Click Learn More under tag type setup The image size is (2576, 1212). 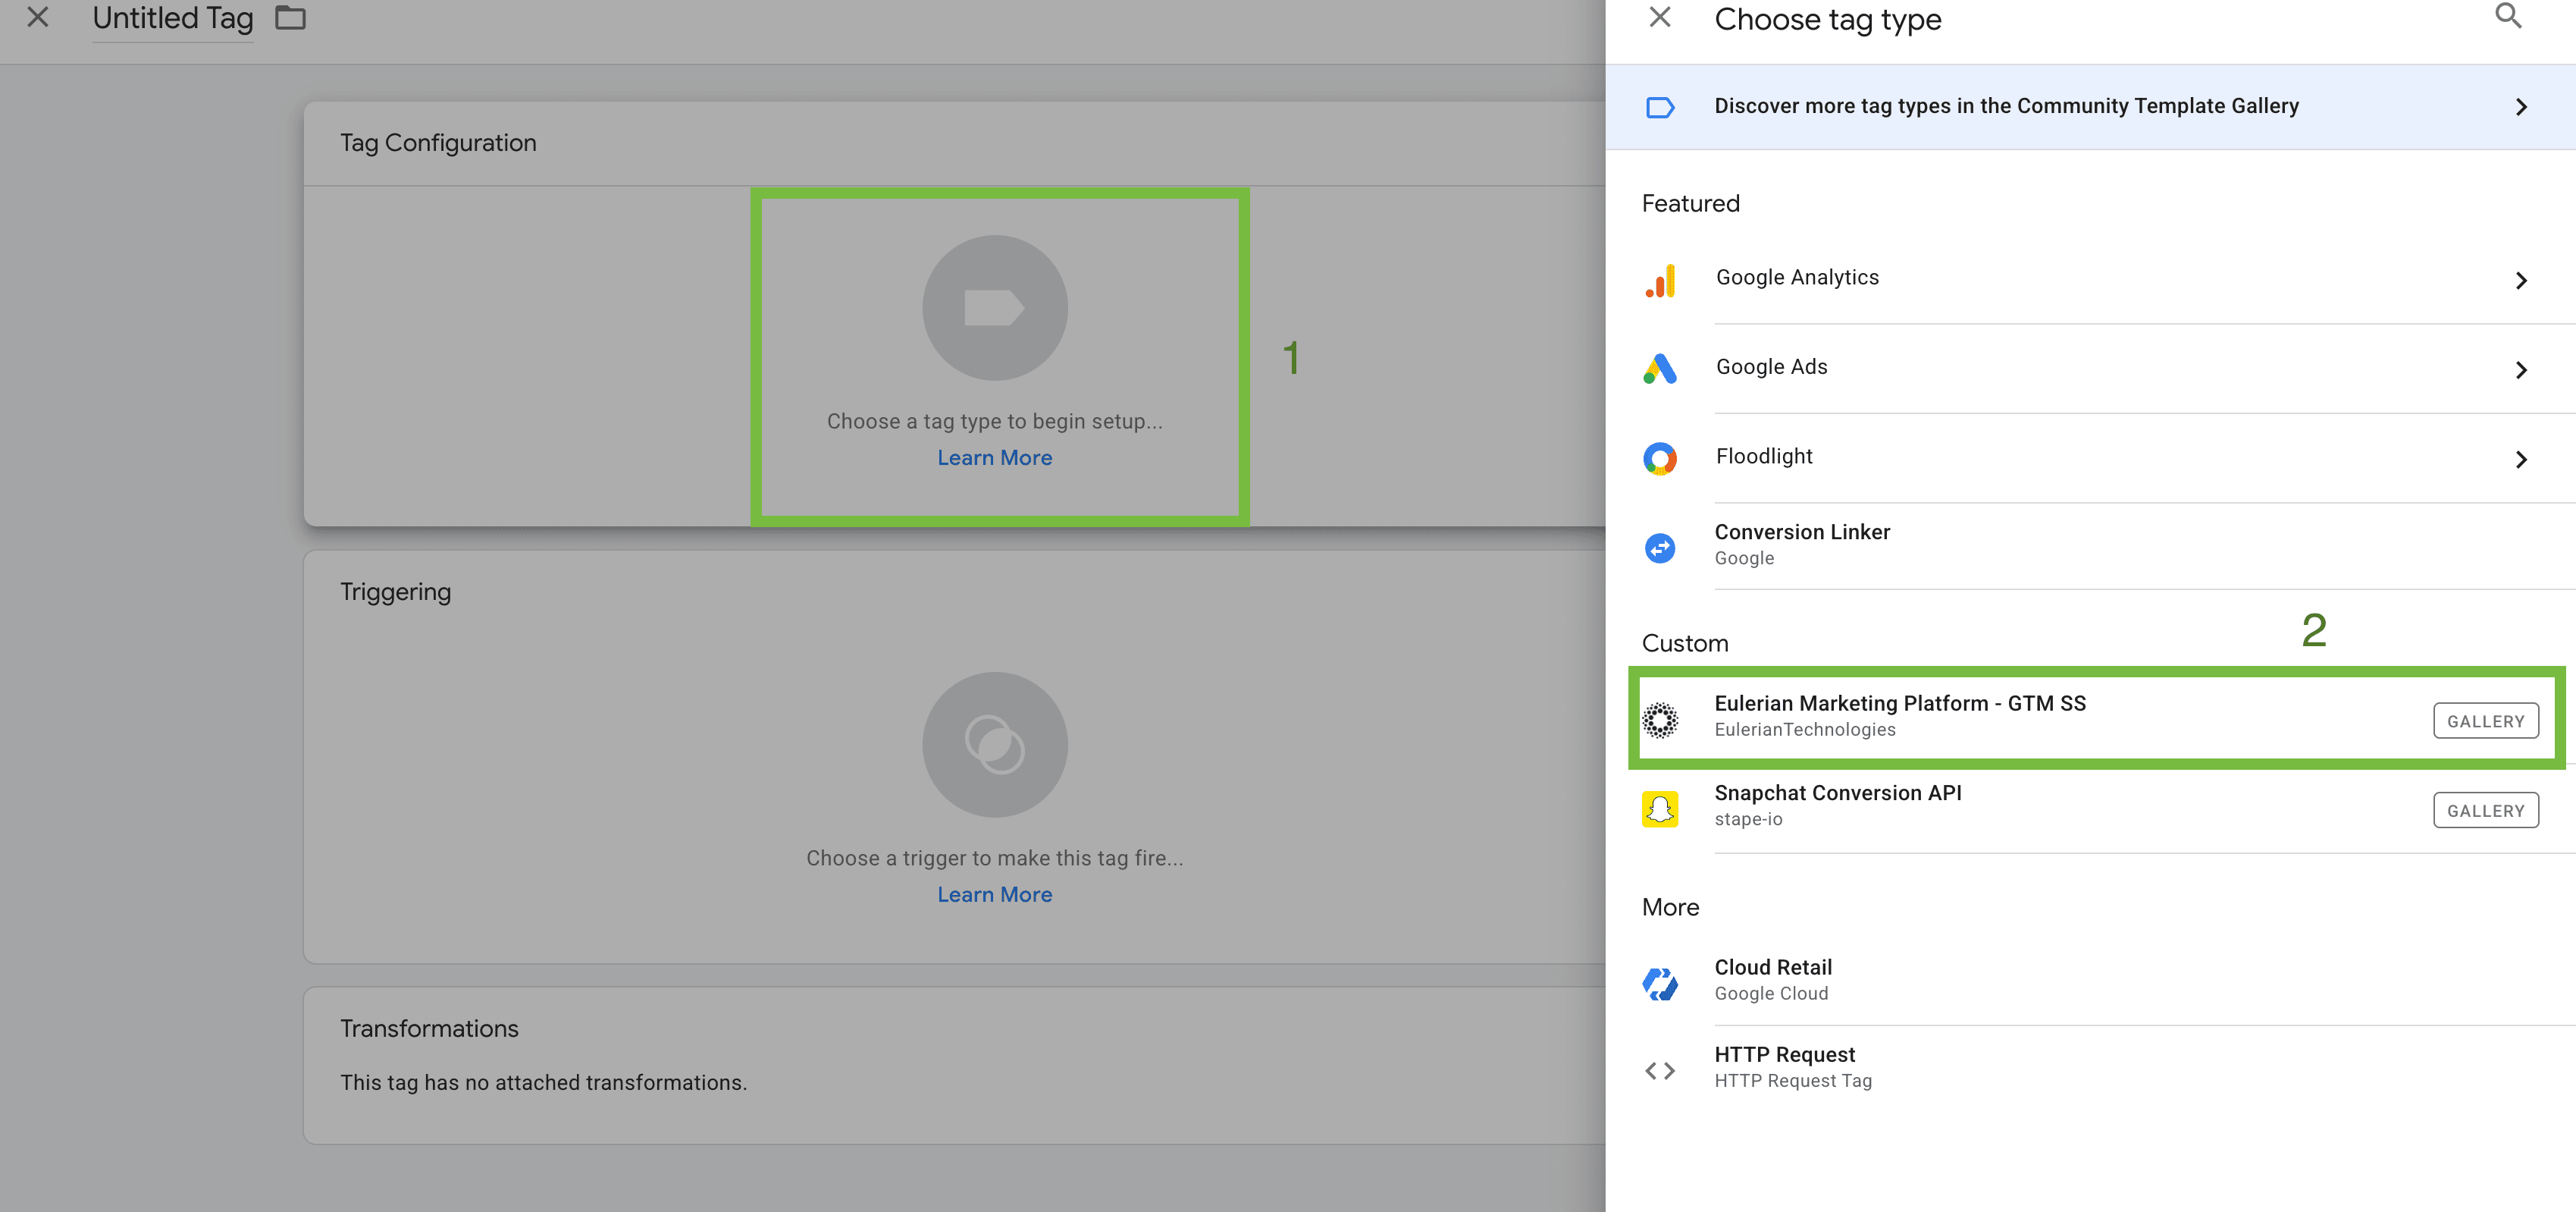coord(994,458)
